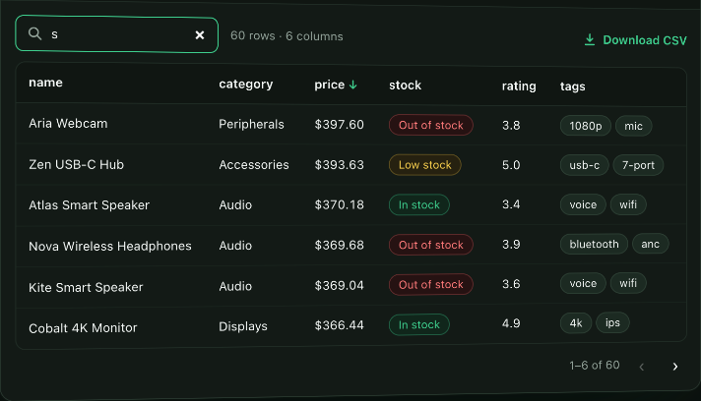Viewport: 701px width, 401px height.
Task: Click wifi tag in Kite Smart Speaker row
Action: point(628,283)
